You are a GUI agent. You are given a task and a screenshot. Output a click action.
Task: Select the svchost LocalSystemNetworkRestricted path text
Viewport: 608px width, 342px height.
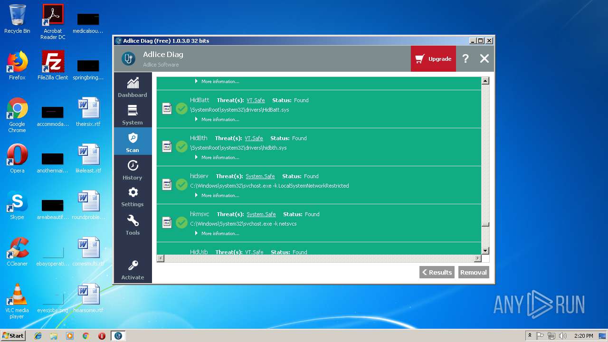click(269, 186)
